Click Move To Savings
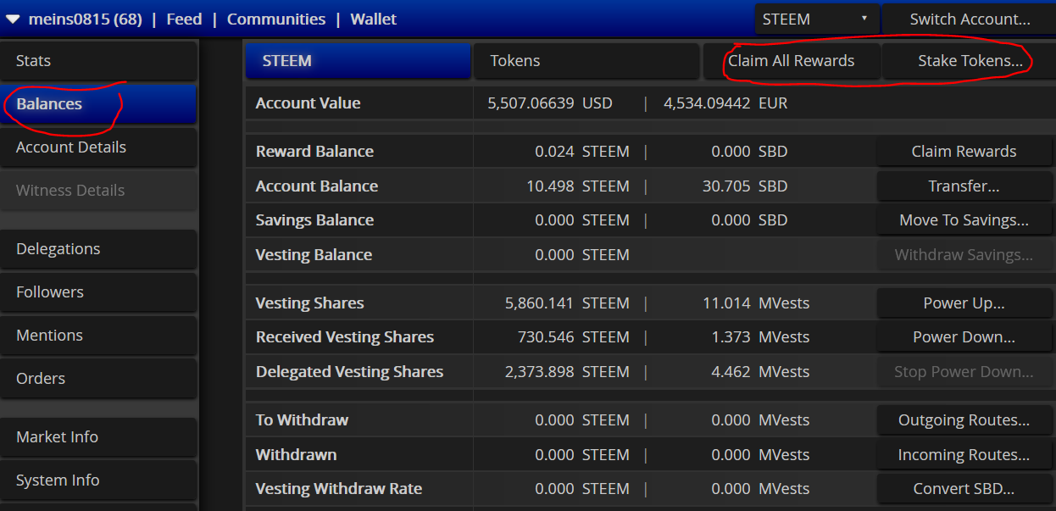The width and height of the screenshot is (1056, 511). [x=964, y=220]
